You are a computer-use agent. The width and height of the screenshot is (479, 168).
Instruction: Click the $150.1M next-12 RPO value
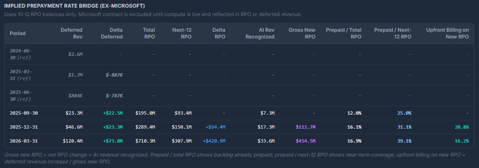(x=182, y=127)
